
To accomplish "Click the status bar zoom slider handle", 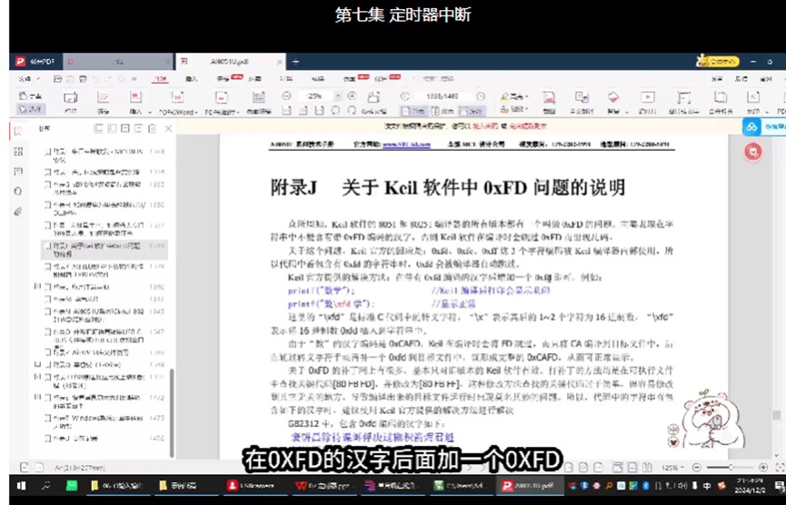I will pyautogui.click(x=731, y=467).
